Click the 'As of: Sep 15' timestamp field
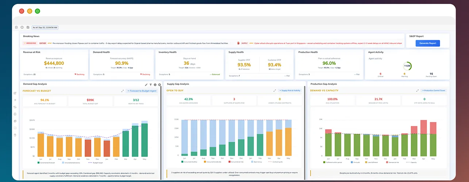 click(x=45, y=27)
